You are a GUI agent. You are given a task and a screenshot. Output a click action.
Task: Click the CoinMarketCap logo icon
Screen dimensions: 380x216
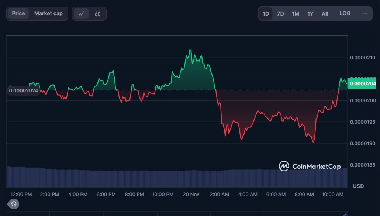pos(284,166)
